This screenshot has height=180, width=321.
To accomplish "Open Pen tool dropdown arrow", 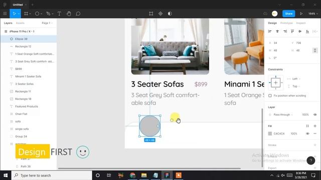I will coord(52,13).
